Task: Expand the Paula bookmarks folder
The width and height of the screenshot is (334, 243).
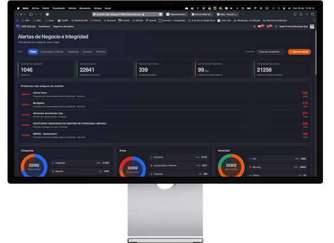Action: 49,20
